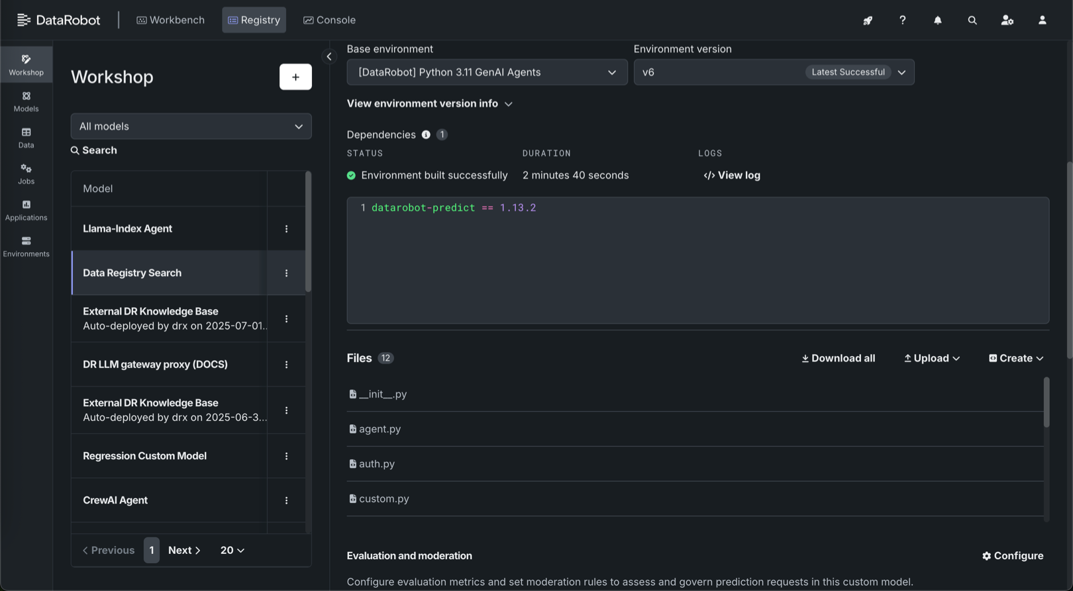
Task: Open the Models section in sidebar
Action: click(26, 101)
